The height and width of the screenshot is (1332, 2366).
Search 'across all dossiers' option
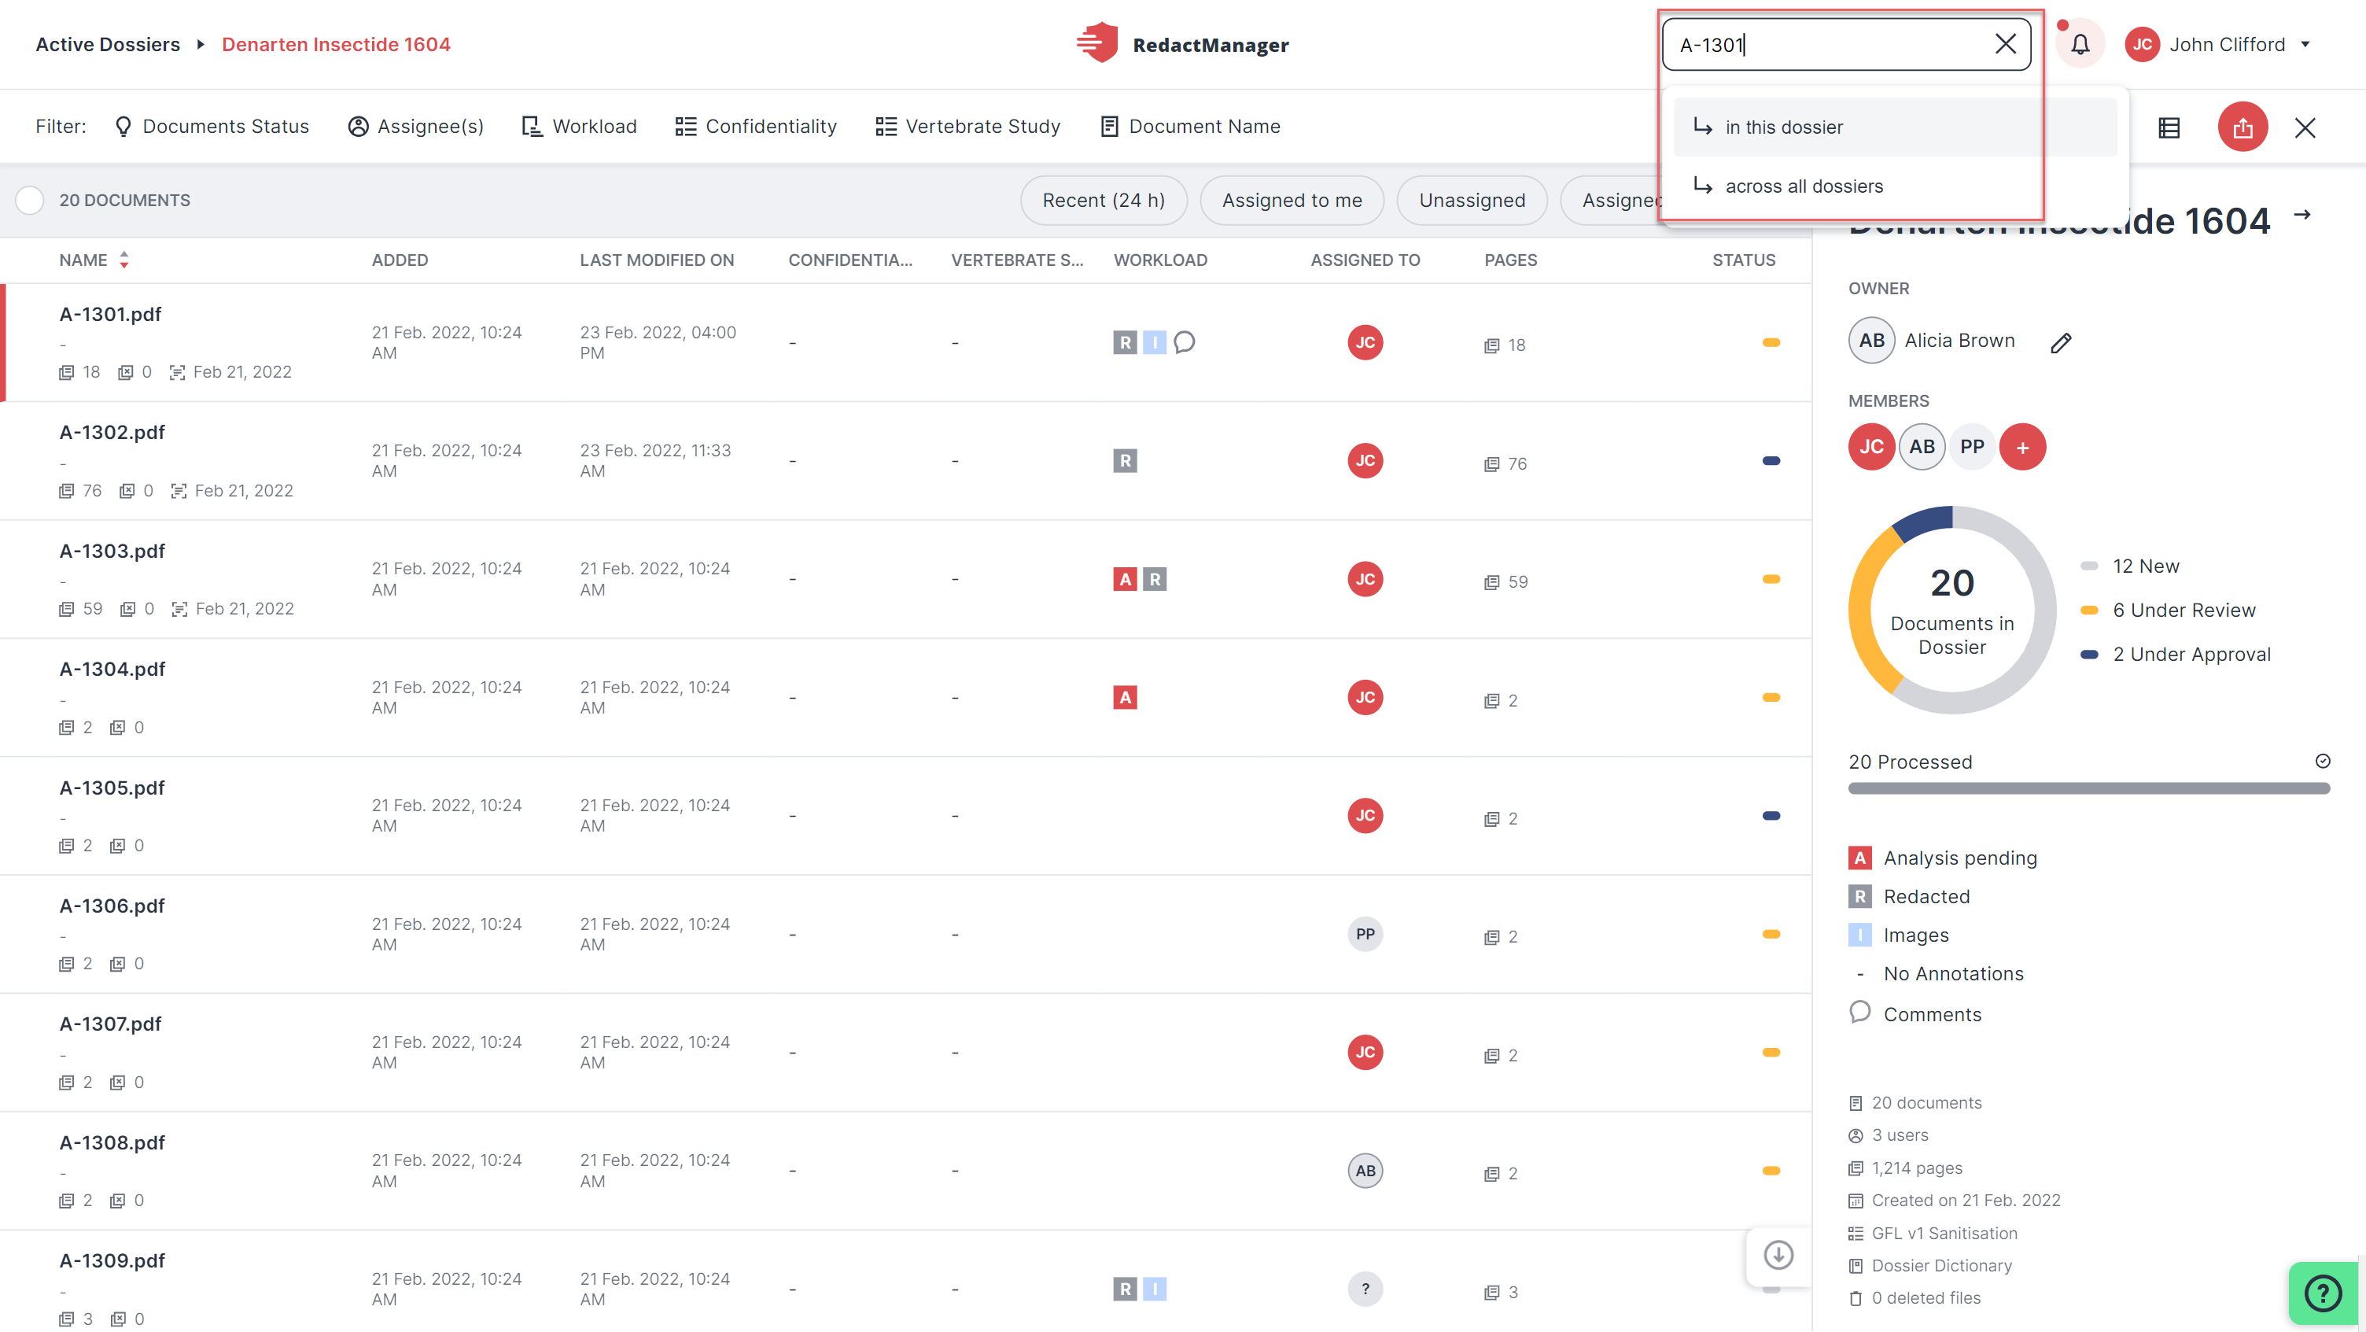1895,186
